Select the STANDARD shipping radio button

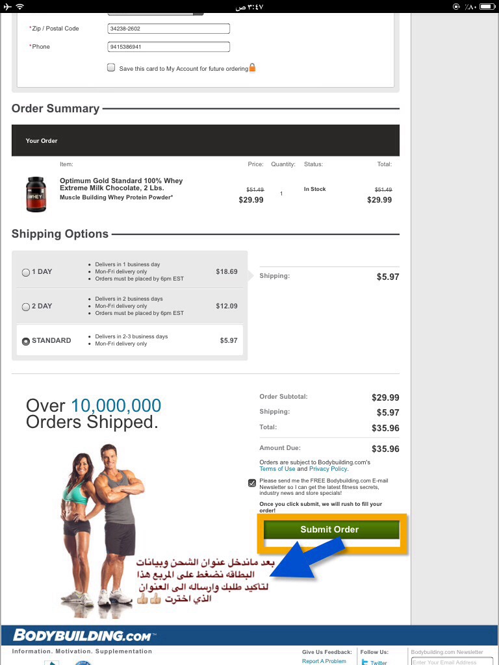[x=26, y=341]
